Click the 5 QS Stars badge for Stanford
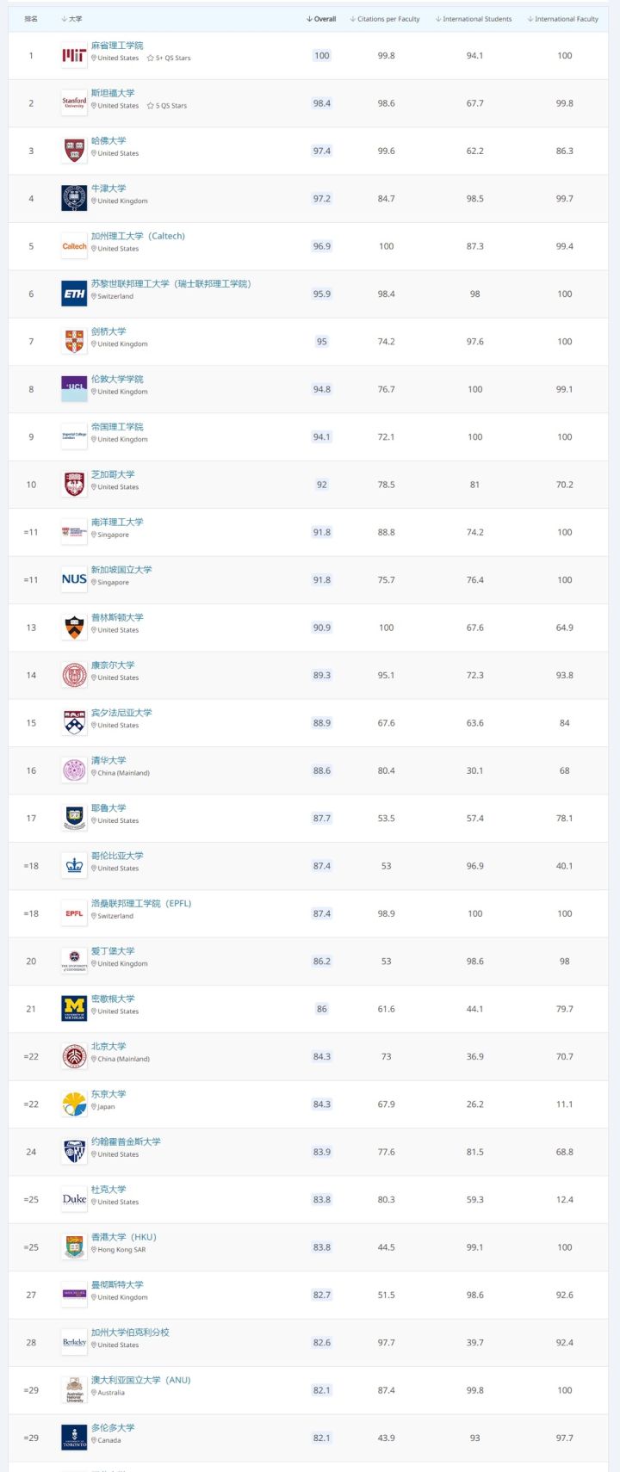620x1472 pixels. (x=167, y=106)
